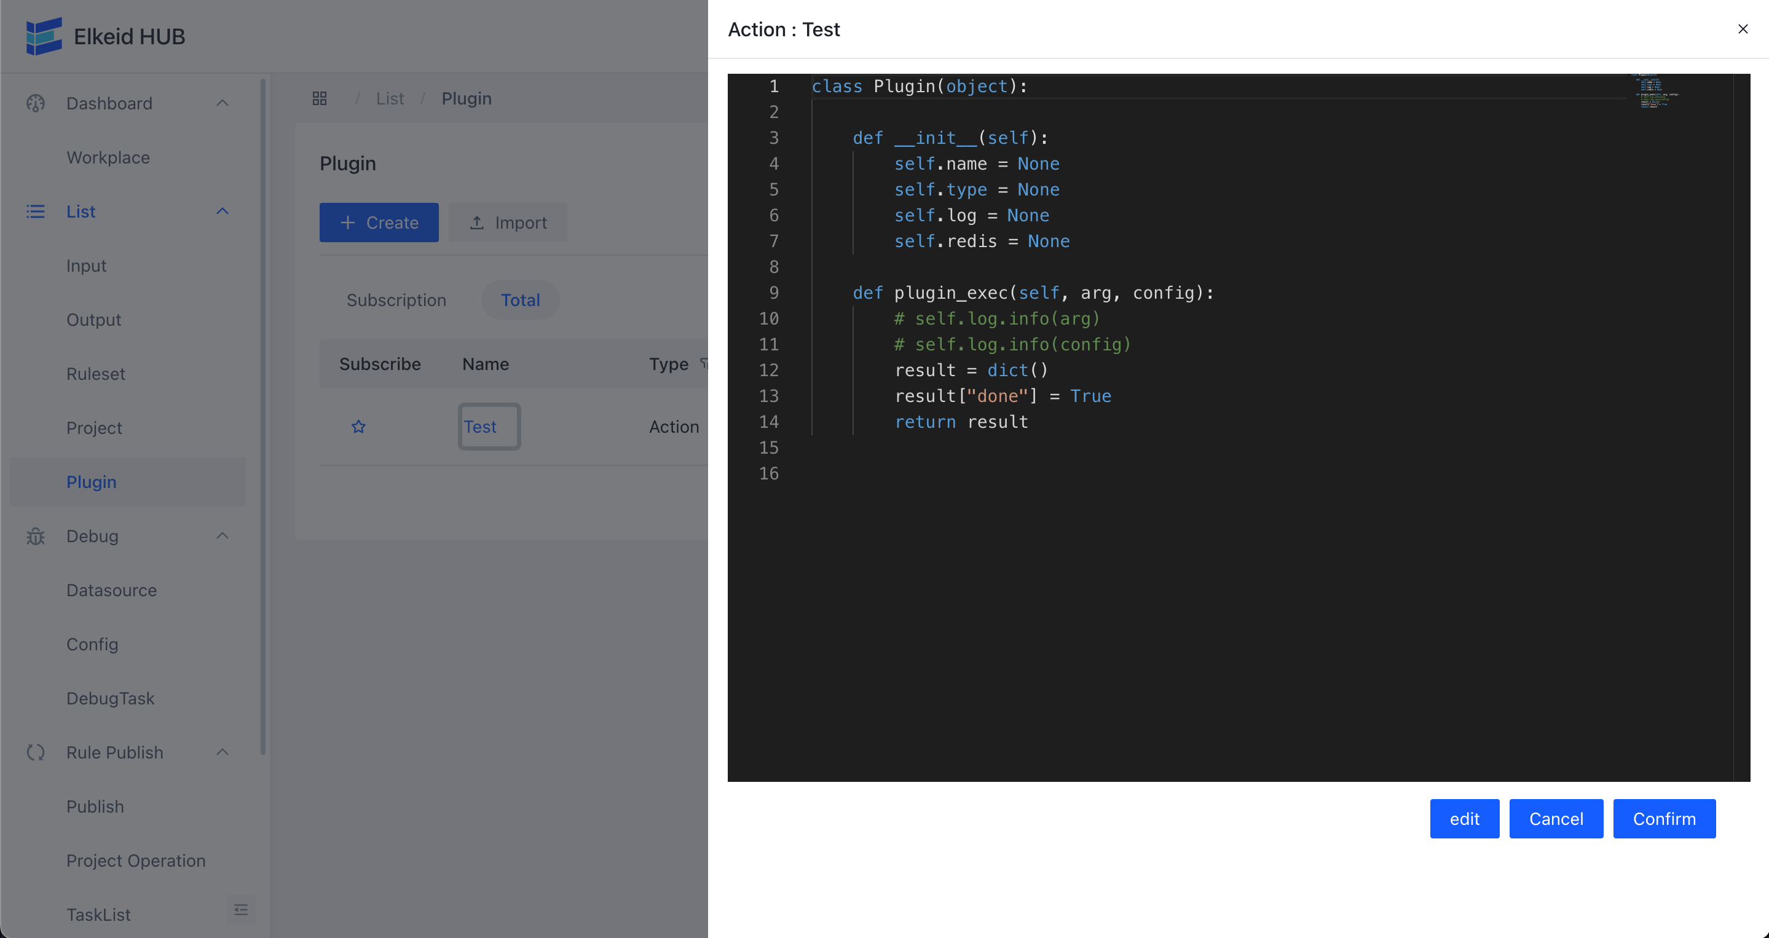This screenshot has height=938, width=1769.
Task: Collapse the Debug menu section
Action: (x=222, y=536)
